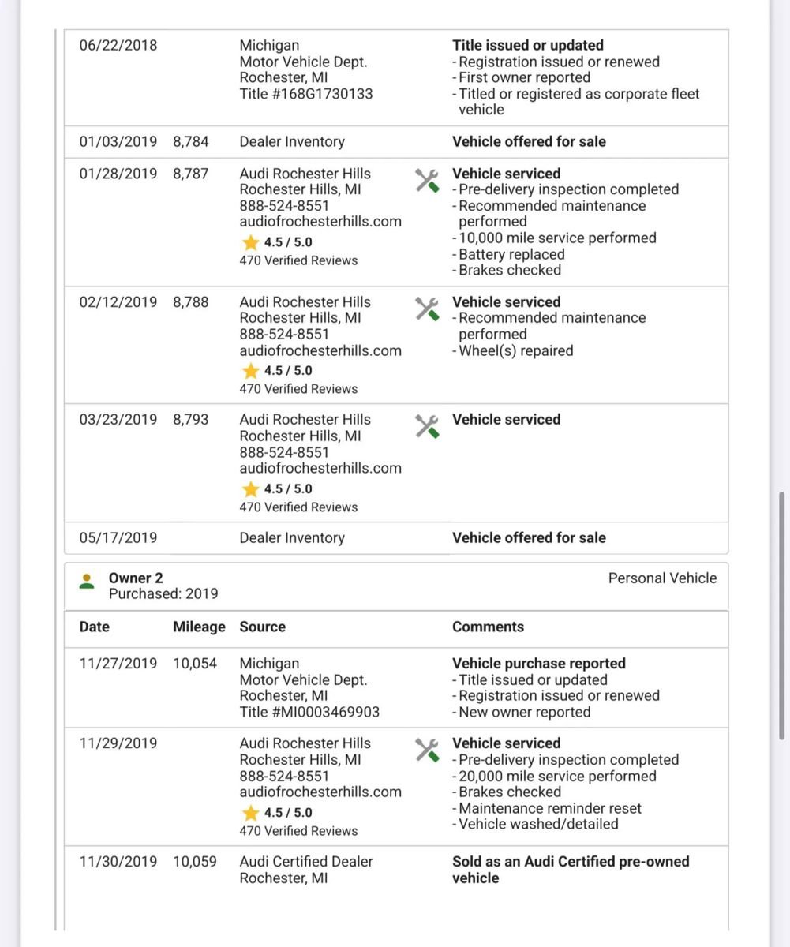The image size is (790, 947).
Task: Open audiofrochesterhills.com link in 01/28/2019 row
Action: click(320, 222)
